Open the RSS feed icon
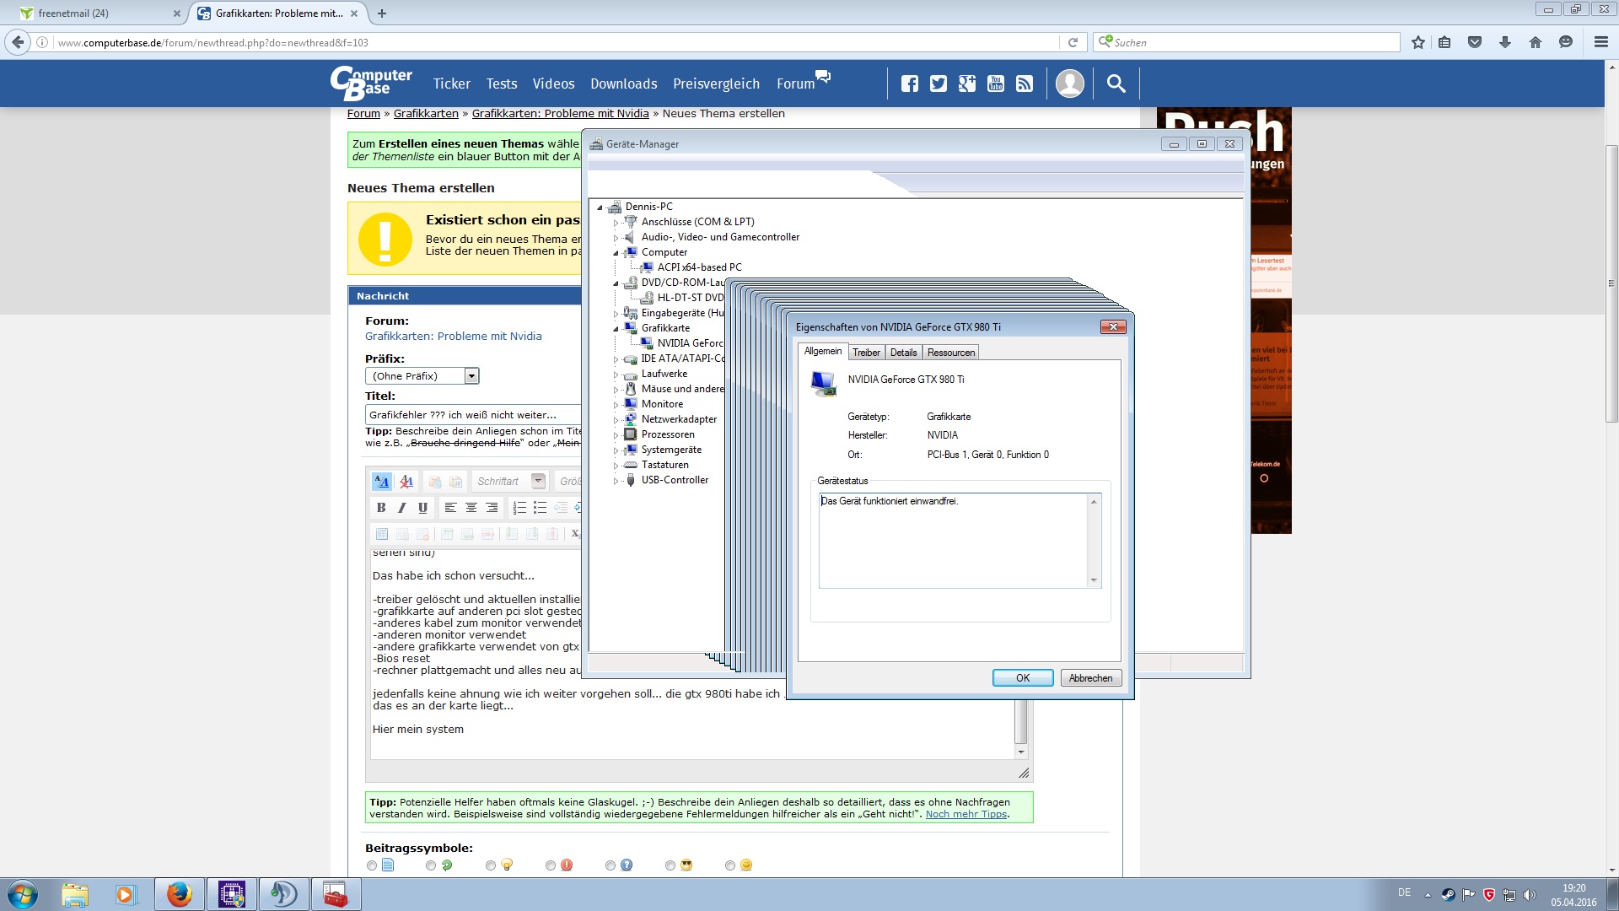The width and height of the screenshot is (1619, 911). [x=1024, y=84]
